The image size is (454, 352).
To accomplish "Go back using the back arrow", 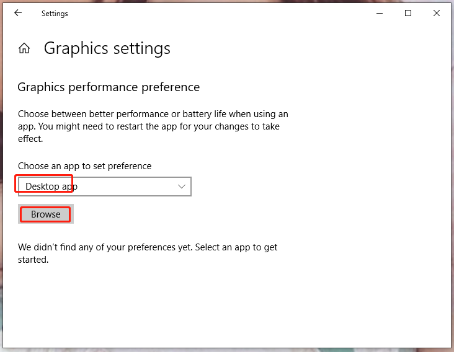I will click(x=18, y=13).
